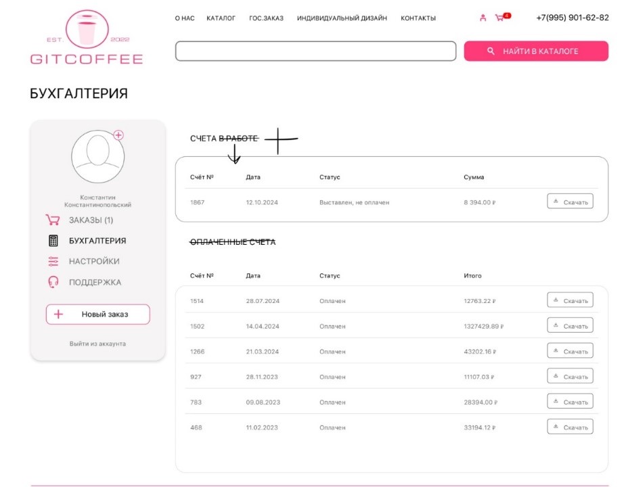Click the download icon in invoice 783 row
The height and width of the screenshot is (487, 626).
click(x=556, y=401)
